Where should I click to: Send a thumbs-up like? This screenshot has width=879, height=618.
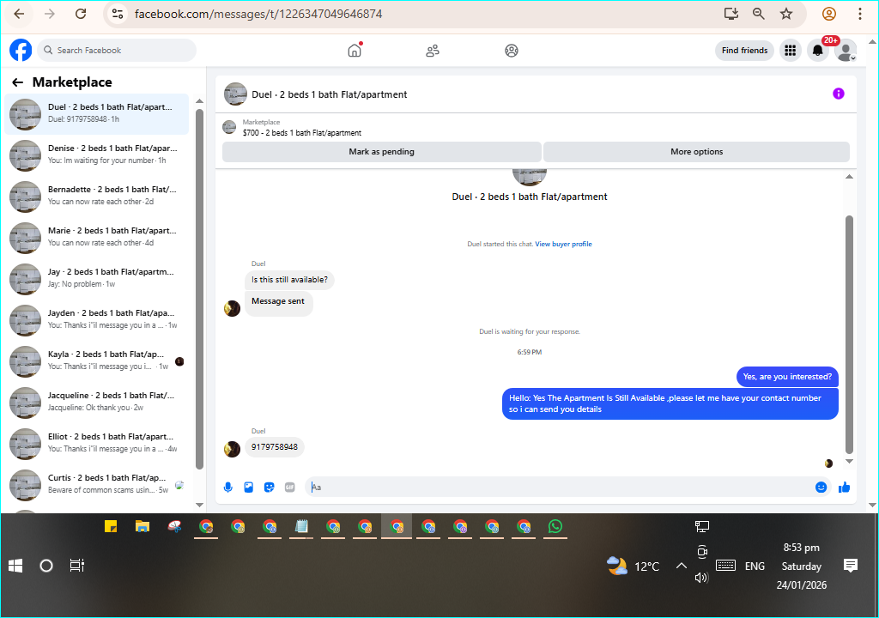click(x=845, y=488)
